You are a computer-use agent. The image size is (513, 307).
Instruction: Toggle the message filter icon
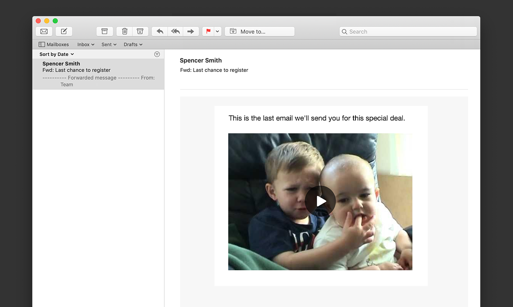157,54
